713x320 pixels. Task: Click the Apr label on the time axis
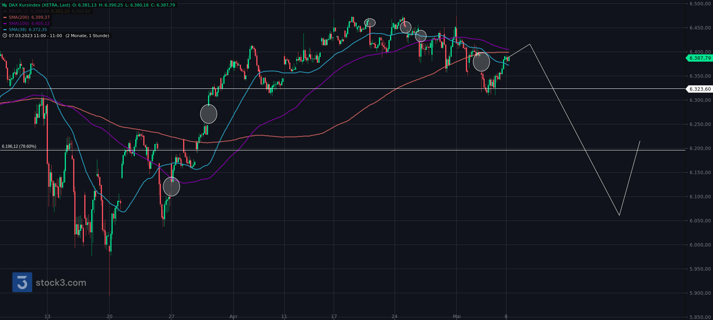pyautogui.click(x=233, y=317)
